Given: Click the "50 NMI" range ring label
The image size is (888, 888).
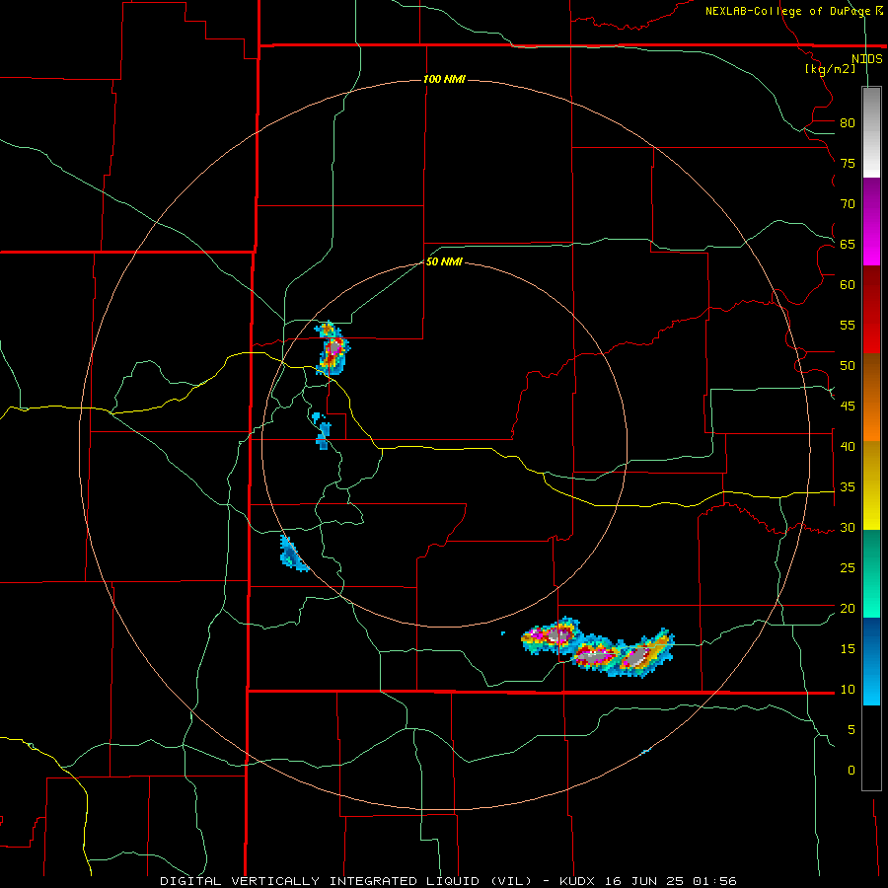Looking at the screenshot, I should pyautogui.click(x=444, y=261).
